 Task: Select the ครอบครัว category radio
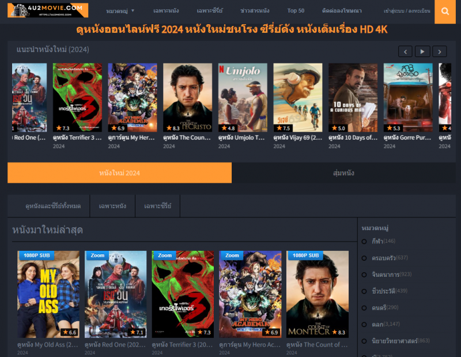364,258
